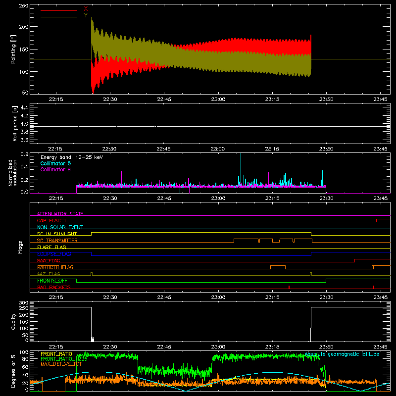Click the FRONTS_OFF flag label
This screenshot has height=396, width=396.
tap(52, 281)
